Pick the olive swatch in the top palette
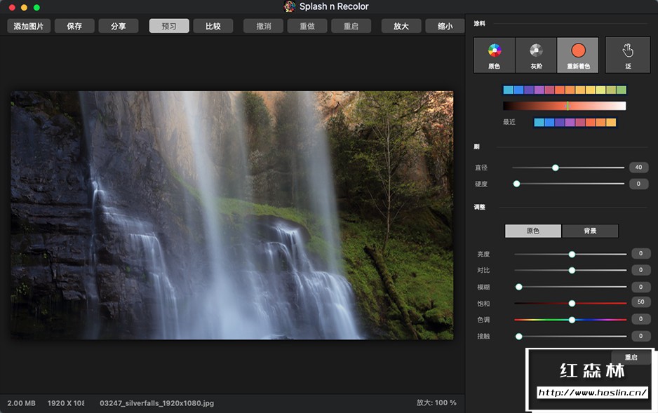 click(611, 90)
